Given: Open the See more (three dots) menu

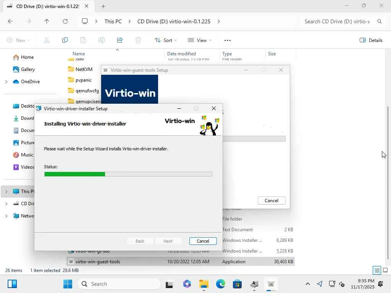Looking at the screenshot, I should point(228,40).
